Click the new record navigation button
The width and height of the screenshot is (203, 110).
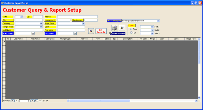40,100
